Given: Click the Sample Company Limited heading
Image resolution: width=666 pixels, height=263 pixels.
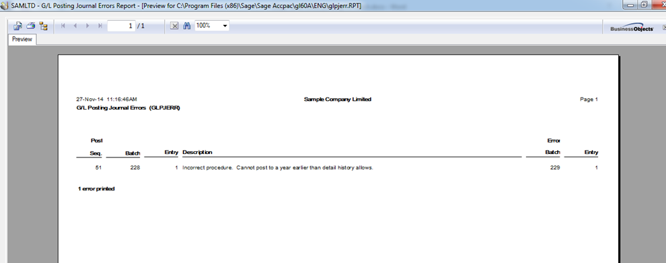Looking at the screenshot, I should pyautogui.click(x=338, y=100).
